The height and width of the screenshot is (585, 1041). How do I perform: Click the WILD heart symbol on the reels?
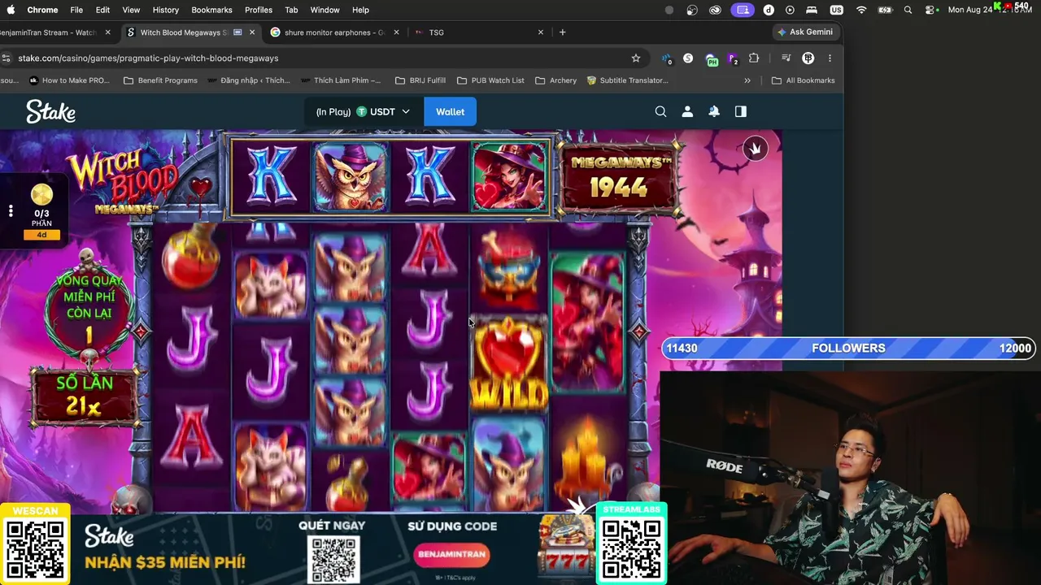click(509, 363)
